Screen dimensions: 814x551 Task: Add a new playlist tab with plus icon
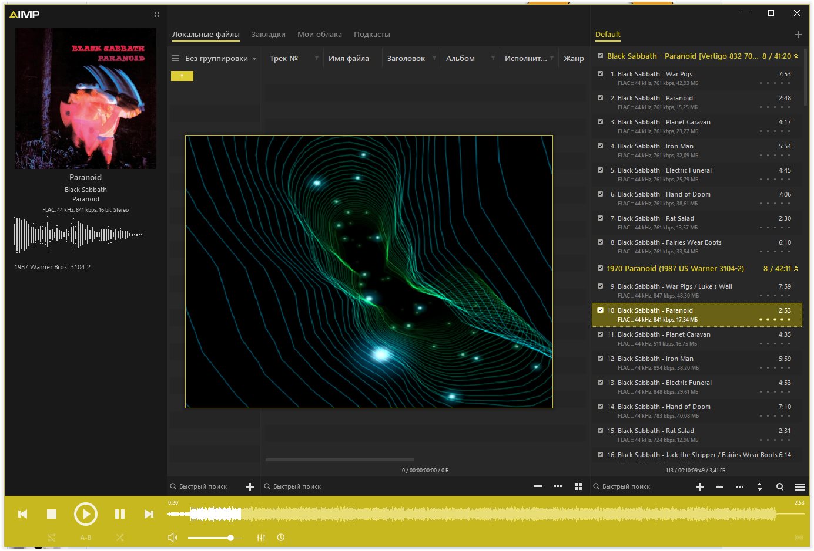(x=798, y=35)
